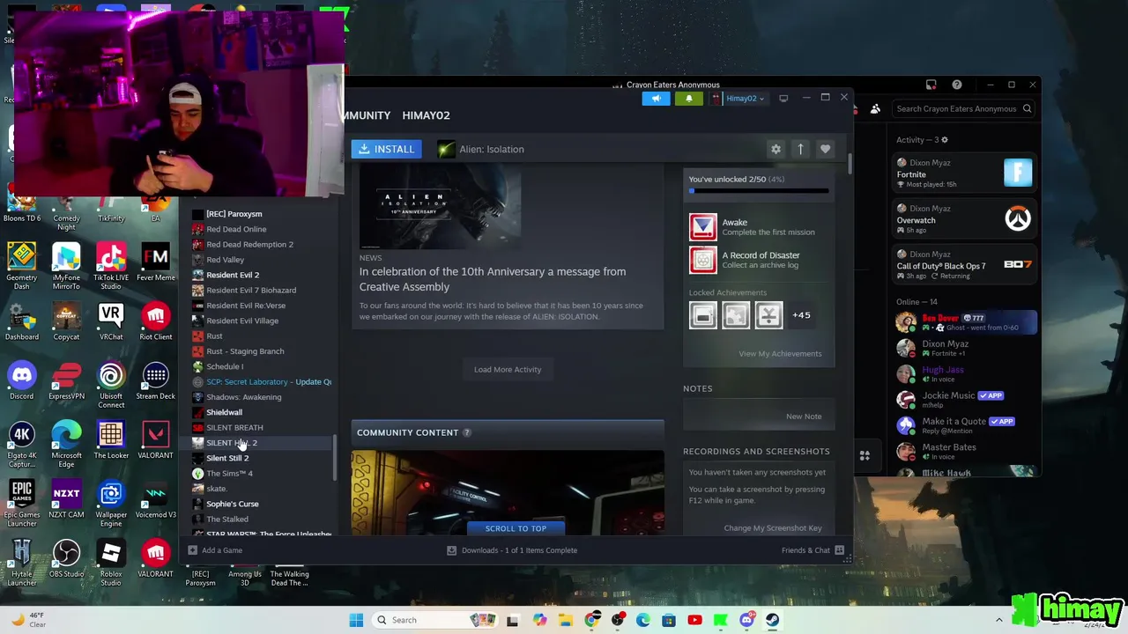Screen dimensions: 1128x634
Task: Enter Big Picture mode via monitor icon
Action: pyautogui.click(x=783, y=98)
